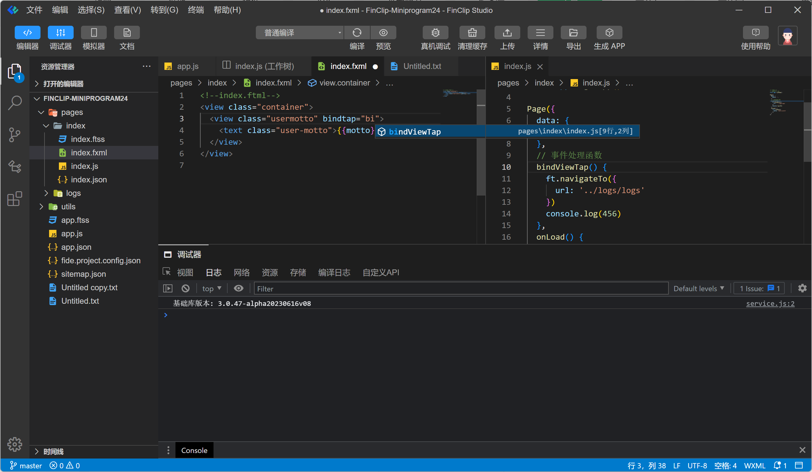812x472 pixels.
Task: Click the Generate APP cube icon
Action: (609, 32)
